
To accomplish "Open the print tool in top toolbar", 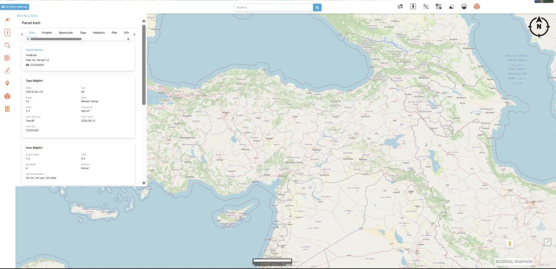I will pos(464,7).
